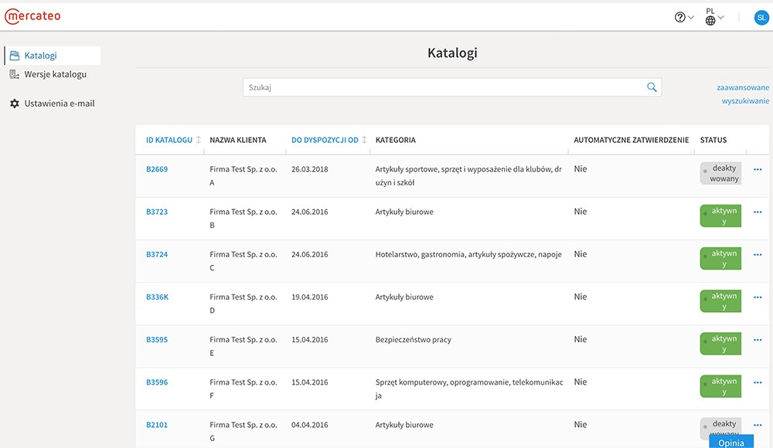The image size is (773, 448).
Task: Open three-dots menu for row B336K
Action: click(758, 297)
